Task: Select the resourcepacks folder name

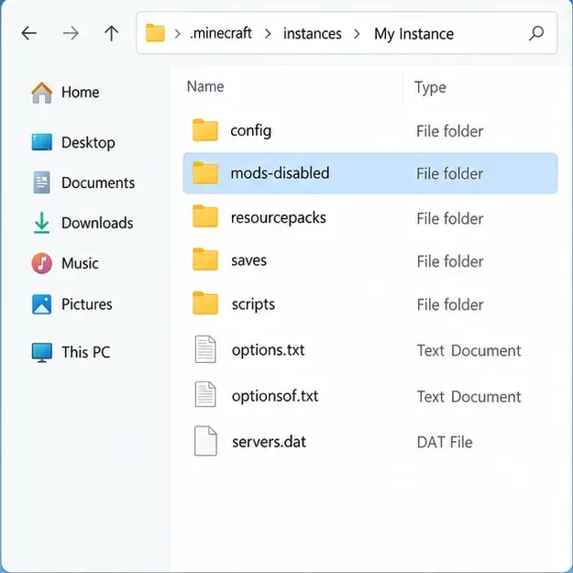Action: [x=278, y=218]
